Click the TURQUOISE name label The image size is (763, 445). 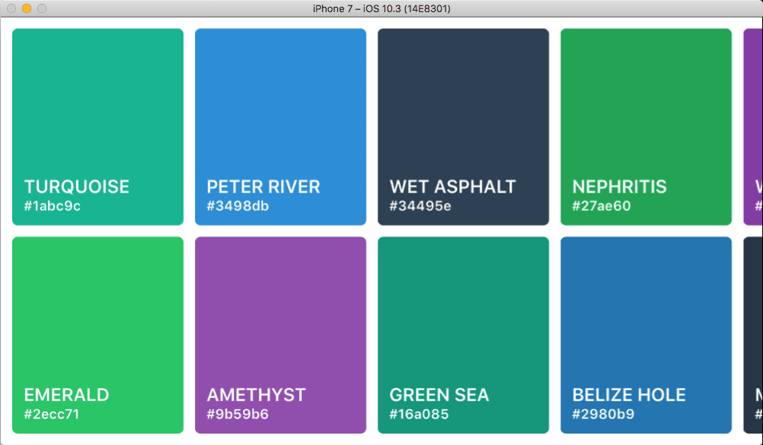coord(76,186)
